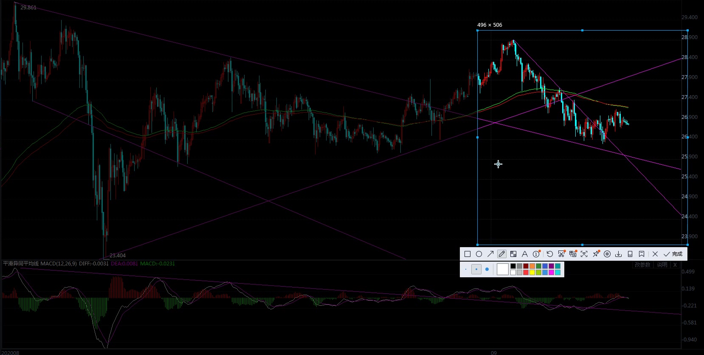Viewport: 704px width, 355px height.
Task: Open the scissors long-screenshot tool
Action: [561, 254]
